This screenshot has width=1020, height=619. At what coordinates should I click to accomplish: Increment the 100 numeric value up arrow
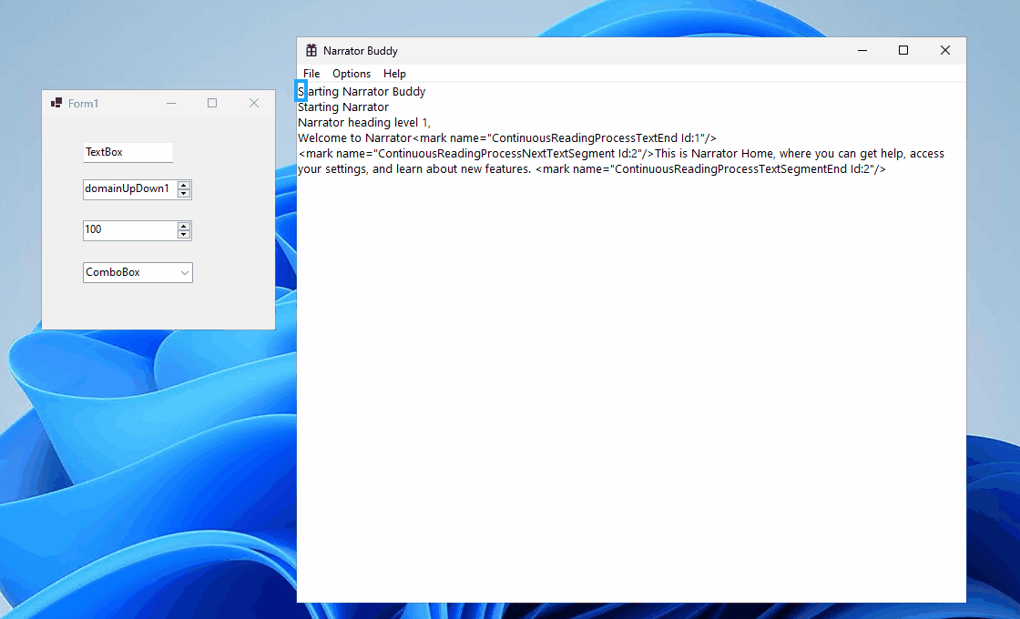[x=184, y=227]
